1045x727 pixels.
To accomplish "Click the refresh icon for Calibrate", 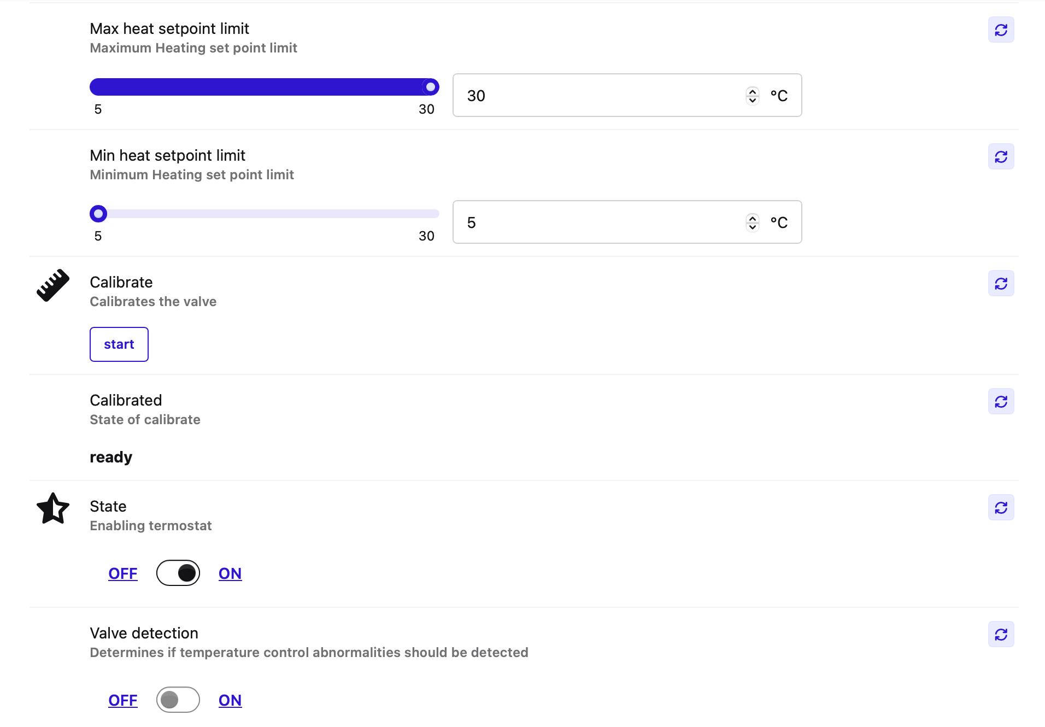I will click(x=1001, y=284).
